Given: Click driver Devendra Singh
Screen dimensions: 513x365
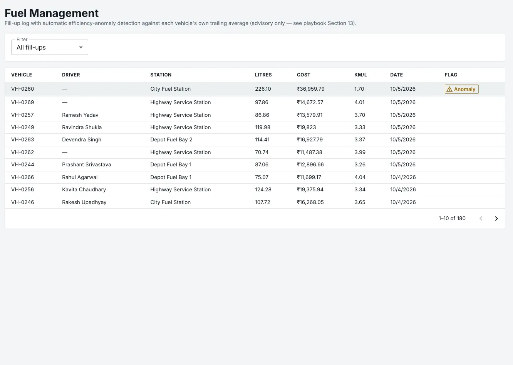Looking at the screenshot, I should pyautogui.click(x=82, y=139).
